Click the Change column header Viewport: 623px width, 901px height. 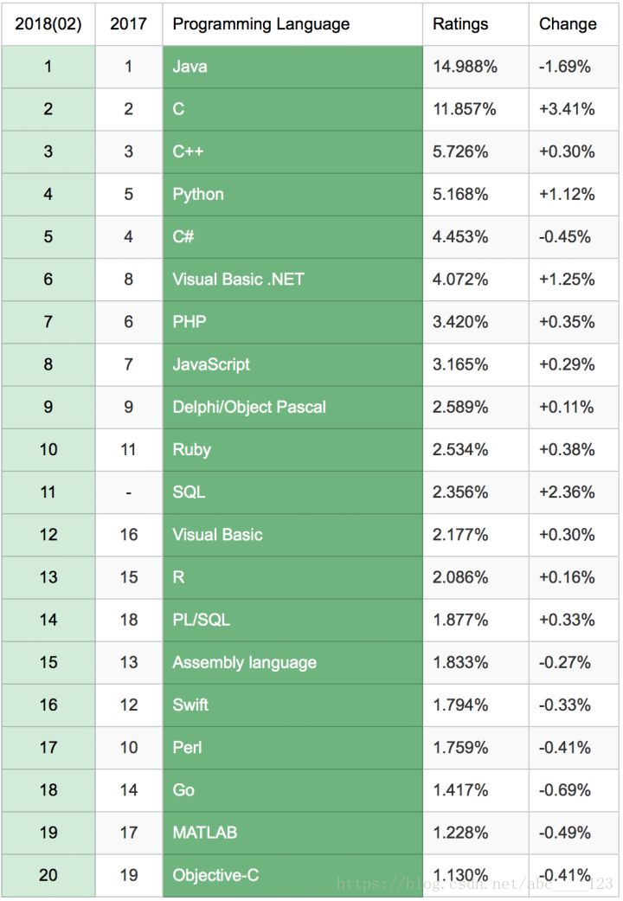tap(574, 24)
